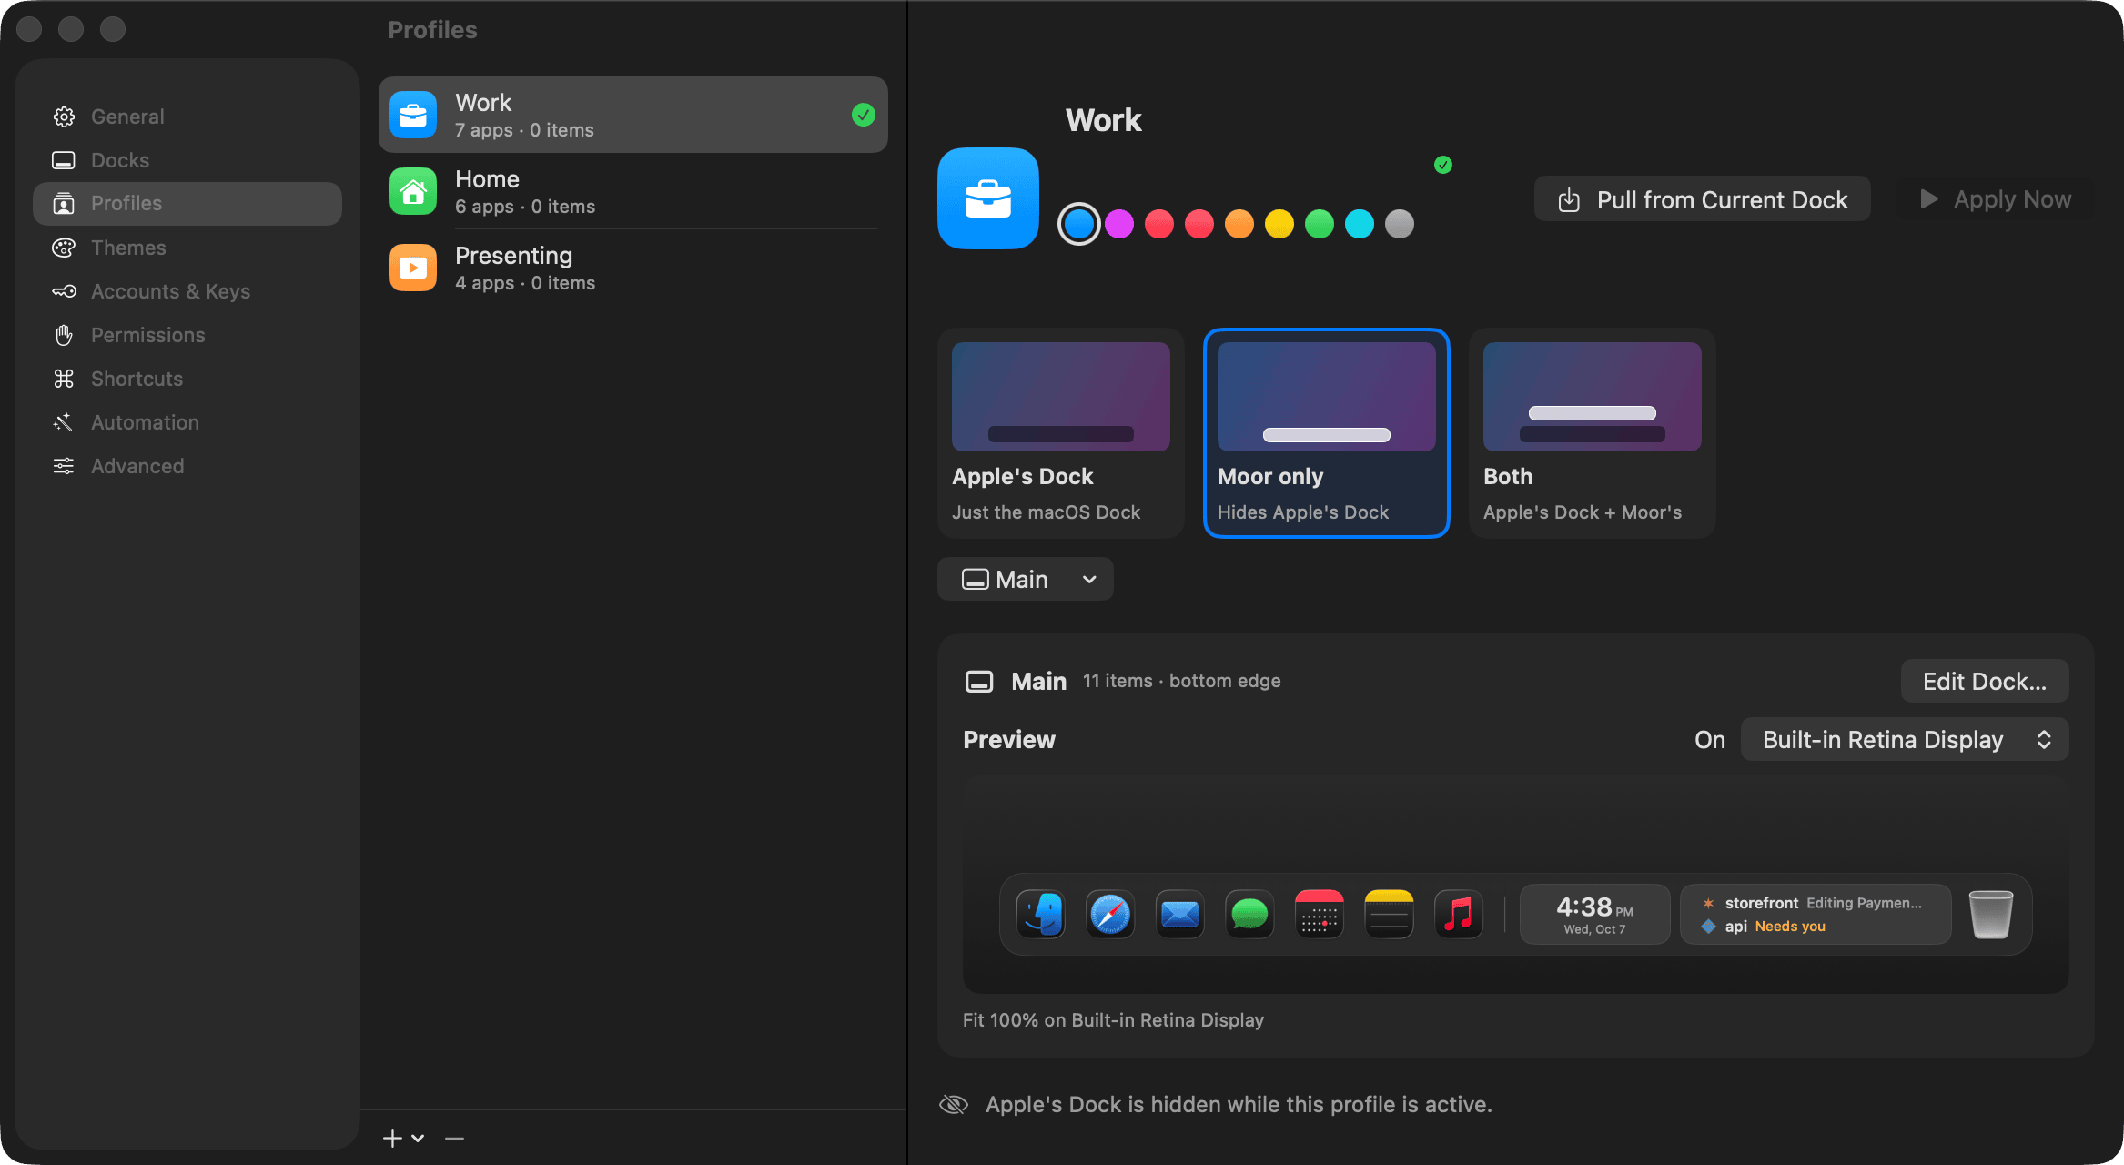Go to Accounts & Keys section
2124x1165 pixels.
point(187,291)
